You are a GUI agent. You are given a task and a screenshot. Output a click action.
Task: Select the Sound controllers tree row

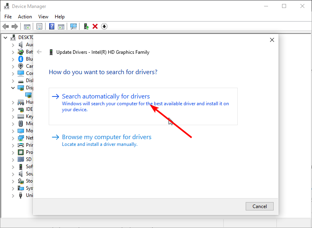click(25, 174)
